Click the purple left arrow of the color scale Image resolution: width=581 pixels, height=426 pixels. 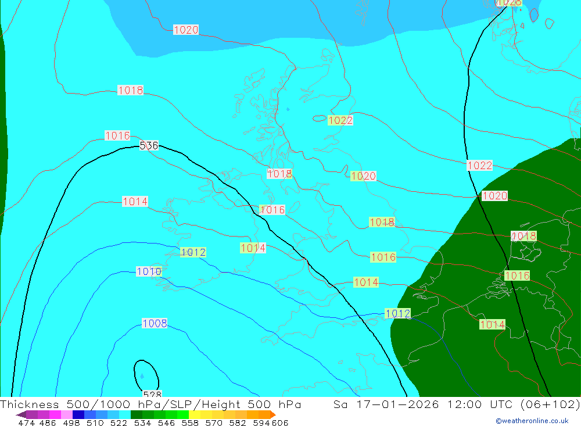click(x=20, y=415)
